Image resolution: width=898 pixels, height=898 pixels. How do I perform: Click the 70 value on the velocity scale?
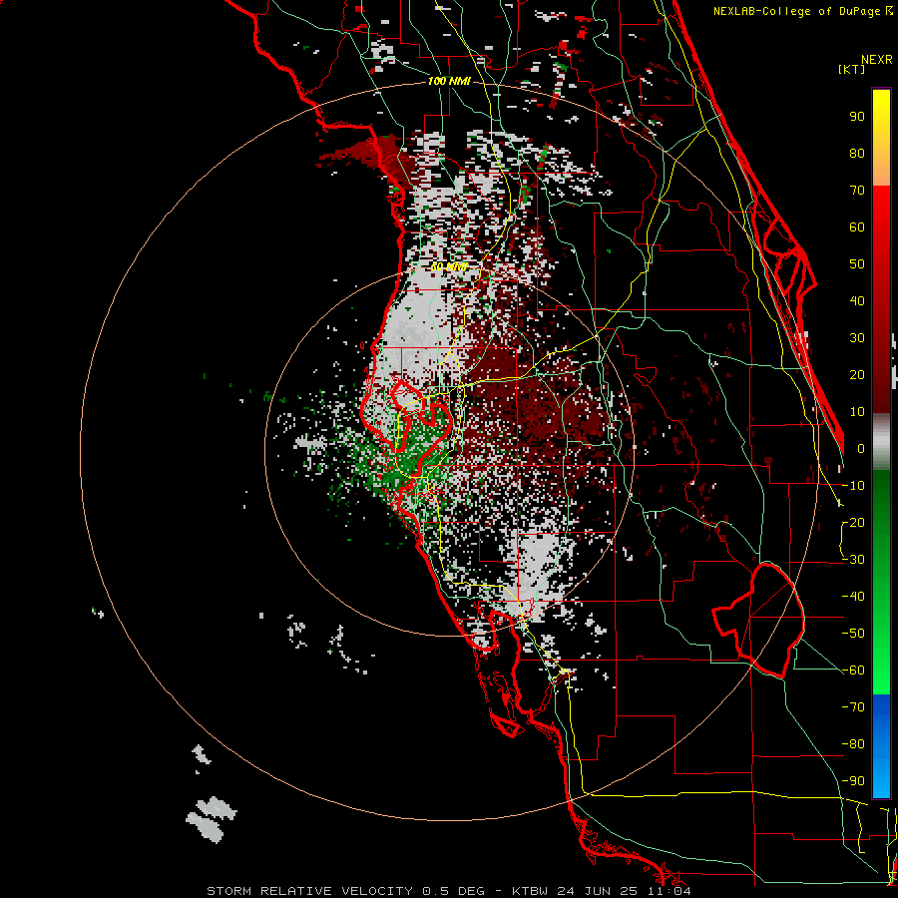pos(857,191)
